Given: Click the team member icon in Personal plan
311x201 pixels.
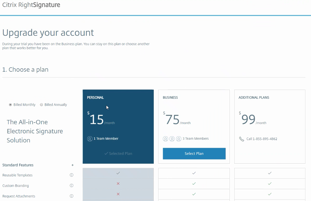Looking at the screenshot, I should [89, 139].
